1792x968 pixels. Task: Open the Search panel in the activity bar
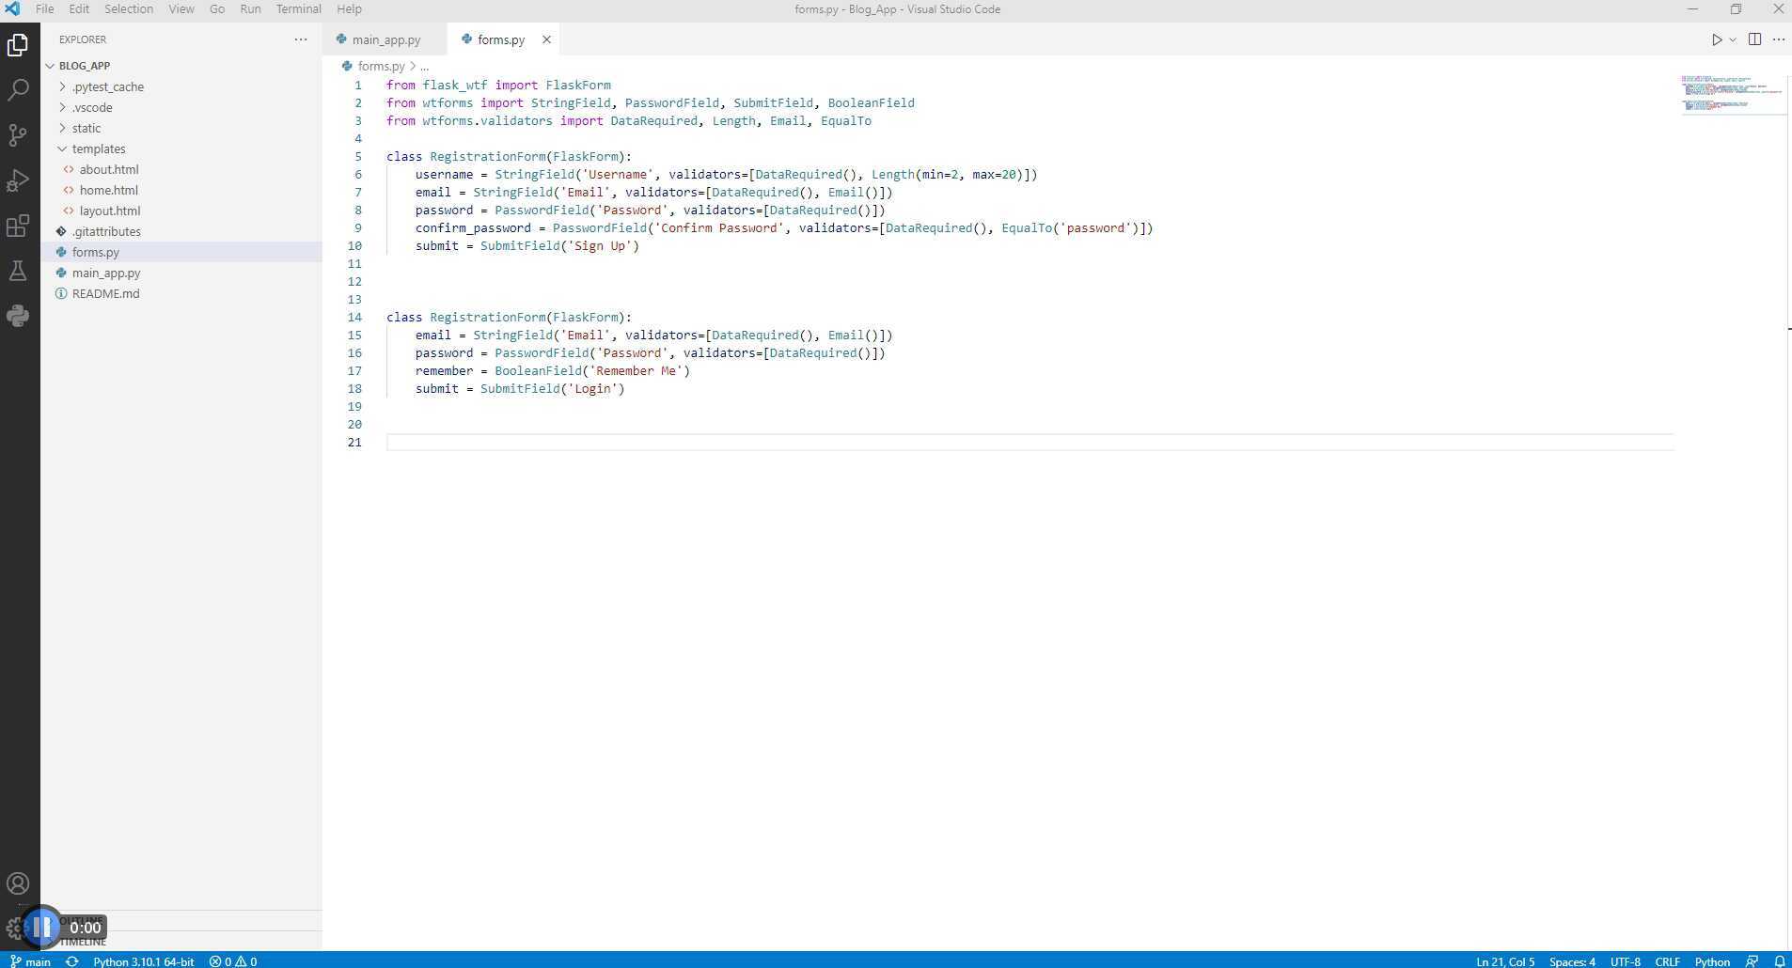pyautogui.click(x=18, y=89)
